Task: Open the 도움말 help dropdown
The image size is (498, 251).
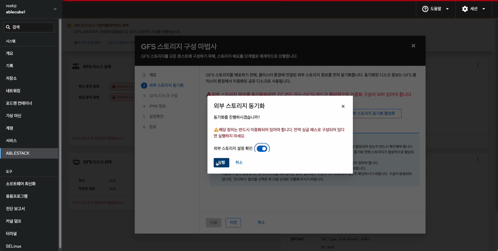Action: click(x=436, y=9)
